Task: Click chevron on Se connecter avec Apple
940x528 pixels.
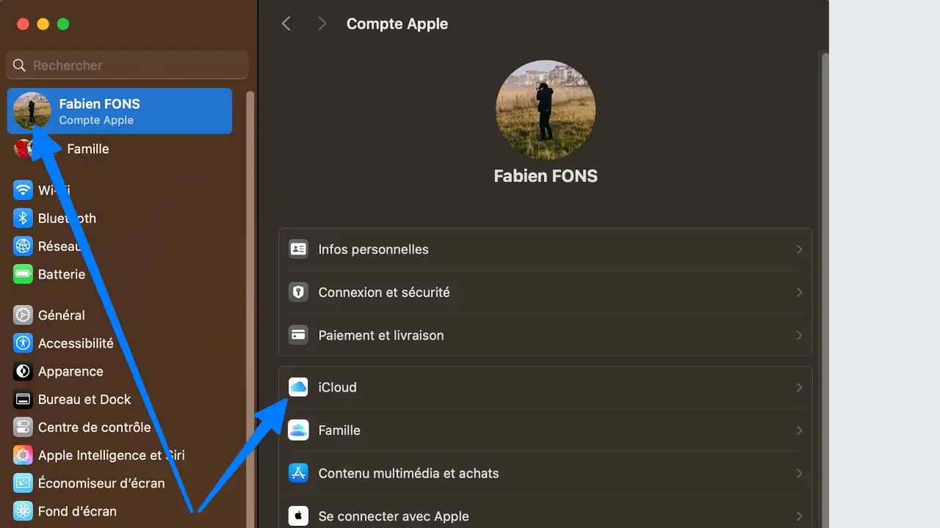Action: click(x=799, y=516)
